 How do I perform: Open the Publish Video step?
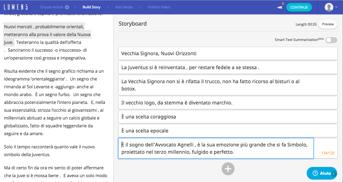point(159,7)
